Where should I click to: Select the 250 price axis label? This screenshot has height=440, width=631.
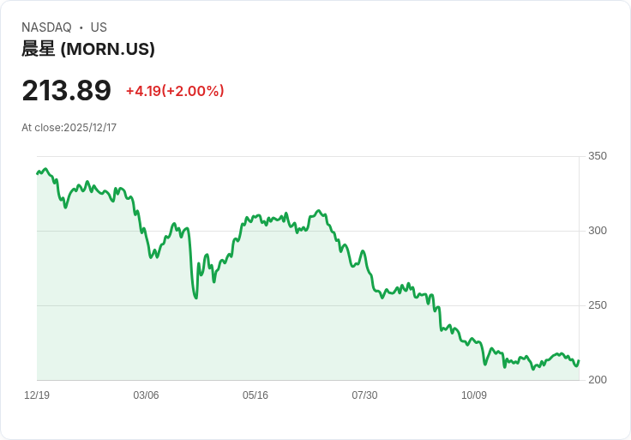[597, 305]
